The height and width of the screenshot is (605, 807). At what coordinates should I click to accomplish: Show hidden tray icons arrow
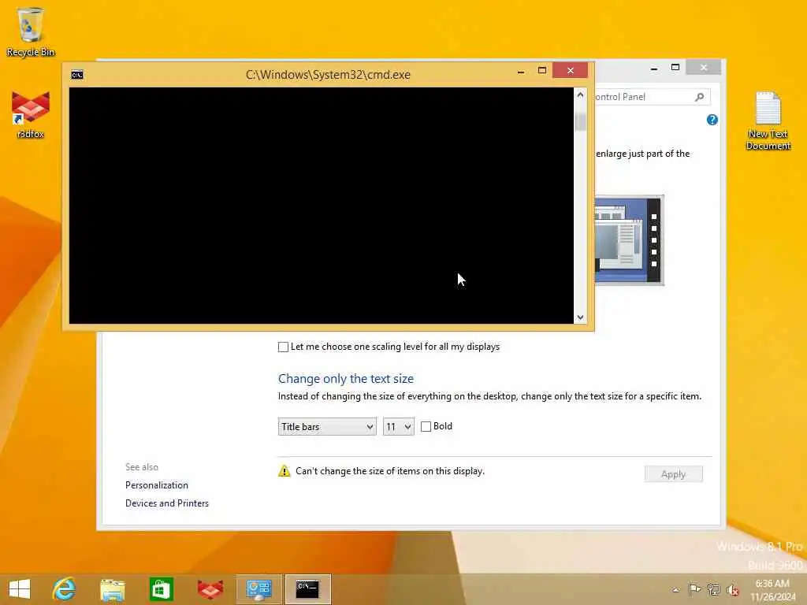pyautogui.click(x=675, y=590)
